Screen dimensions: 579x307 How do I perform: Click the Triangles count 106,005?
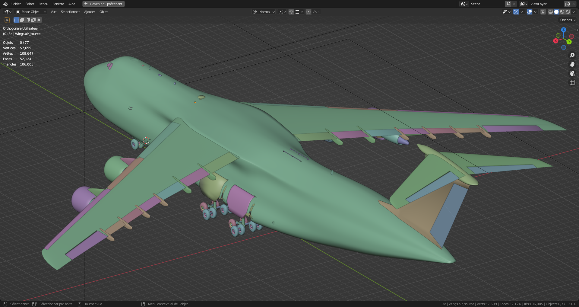pyautogui.click(x=27, y=64)
